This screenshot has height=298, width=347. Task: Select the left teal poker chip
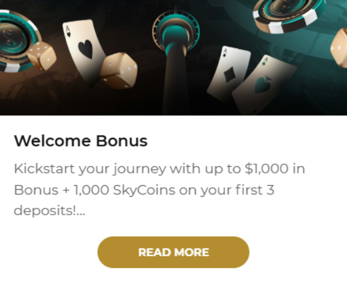point(18,41)
